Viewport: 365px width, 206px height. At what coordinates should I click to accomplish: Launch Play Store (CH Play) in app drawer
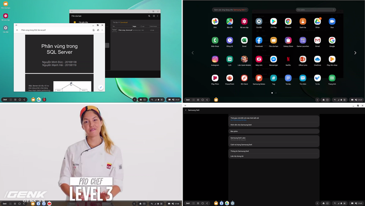click(274, 22)
